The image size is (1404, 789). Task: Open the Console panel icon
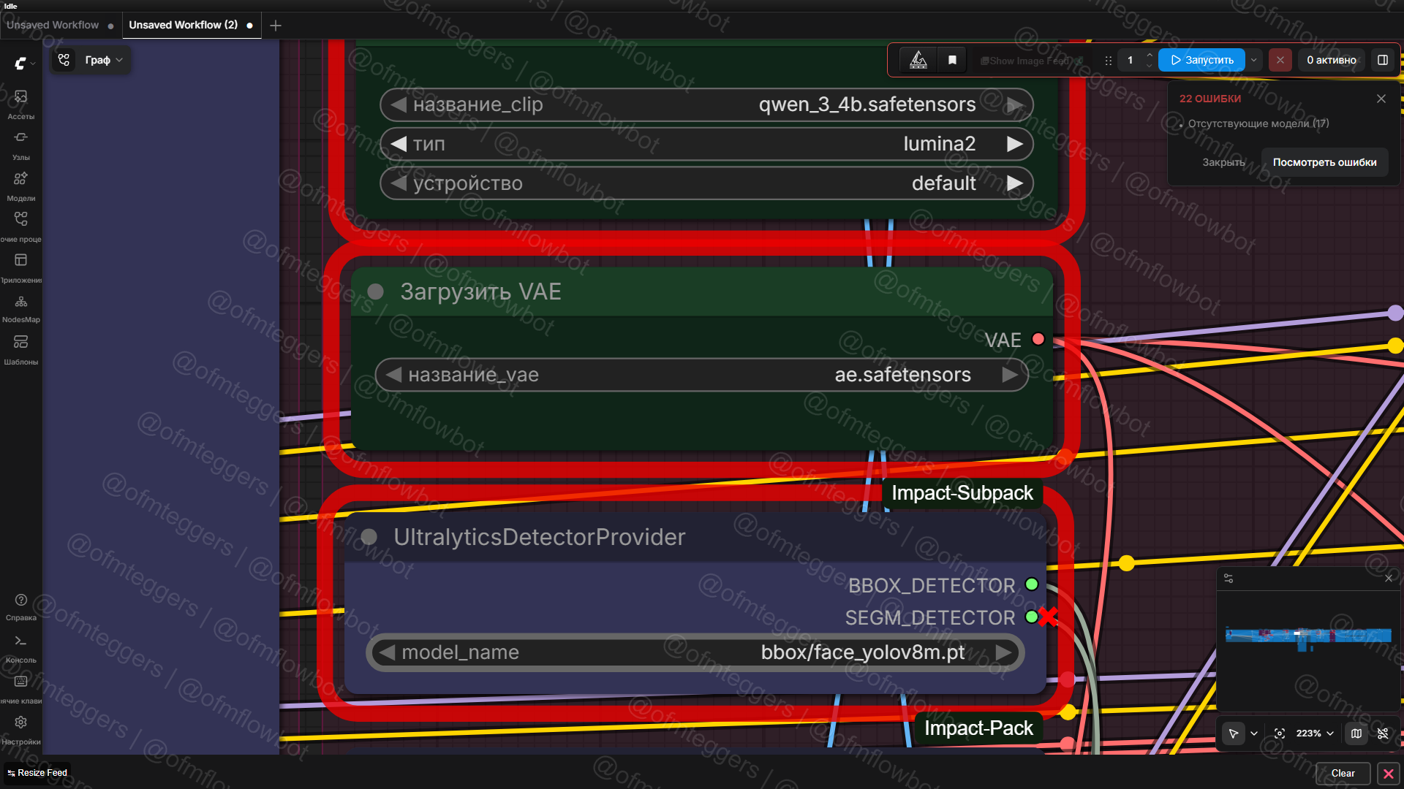point(20,648)
